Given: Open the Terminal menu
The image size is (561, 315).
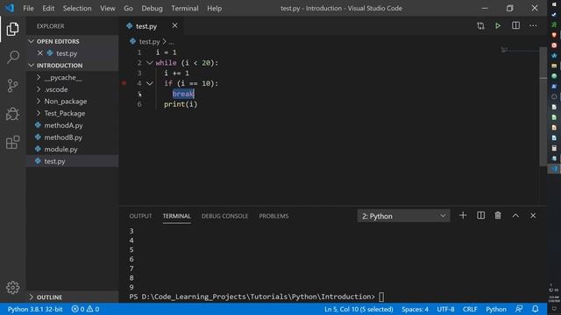Looking at the screenshot, I should click(185, 8).
